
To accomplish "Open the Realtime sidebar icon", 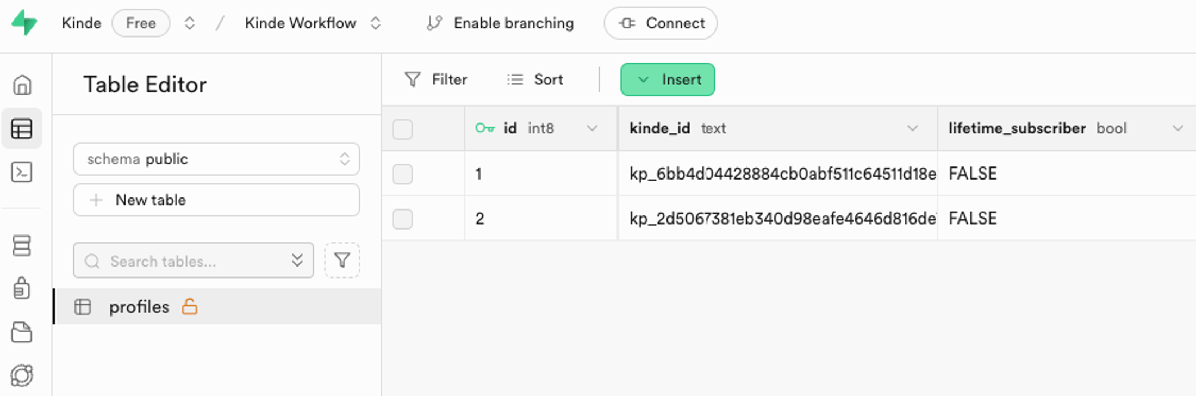I will [x=22, y=375].
